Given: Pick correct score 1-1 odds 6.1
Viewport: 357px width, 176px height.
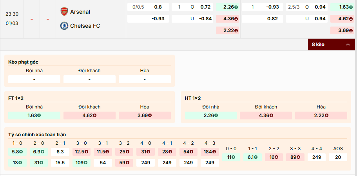Looking at the screenshot, I should click(x=252, y=157).
